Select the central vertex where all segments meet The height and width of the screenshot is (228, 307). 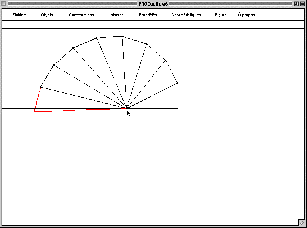[x=127, y=108]
